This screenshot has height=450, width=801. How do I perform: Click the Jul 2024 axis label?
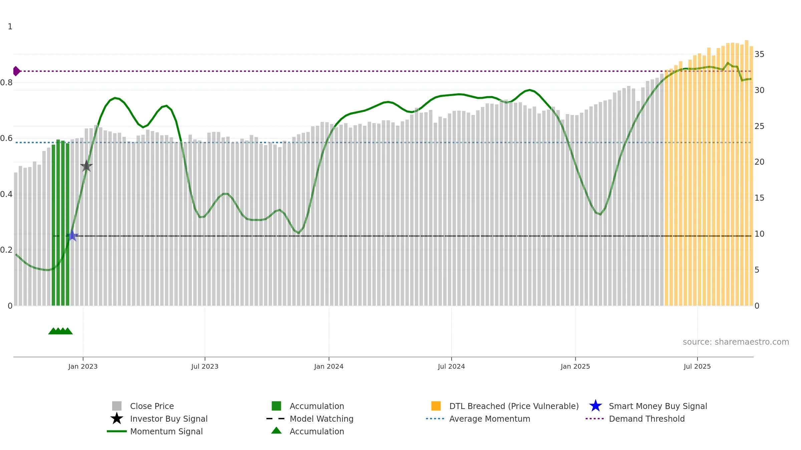(x=451, y=366)
